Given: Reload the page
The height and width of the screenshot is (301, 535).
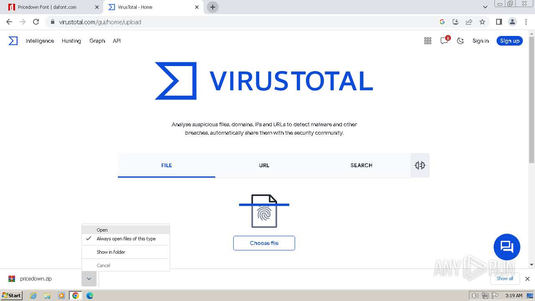Looking at the screenshot, I should pos(36,22).
